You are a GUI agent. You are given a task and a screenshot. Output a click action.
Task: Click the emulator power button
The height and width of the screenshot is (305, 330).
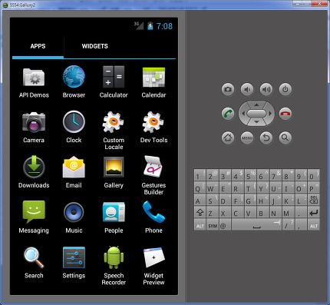285,89
